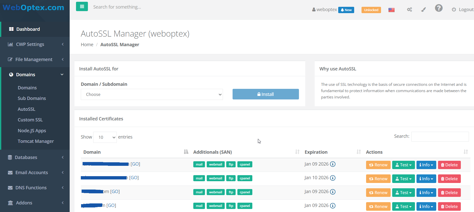Click Renew for the third certificate row
Screen dimensions: 474x212
pyautogui.click(x=378, y=193)
